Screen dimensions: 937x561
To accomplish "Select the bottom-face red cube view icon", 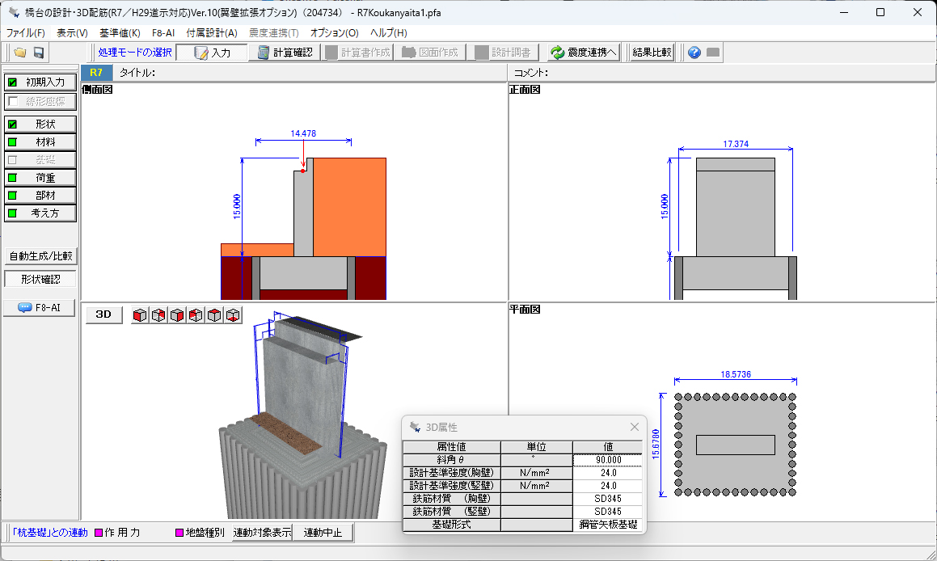I will coord(233,315).
